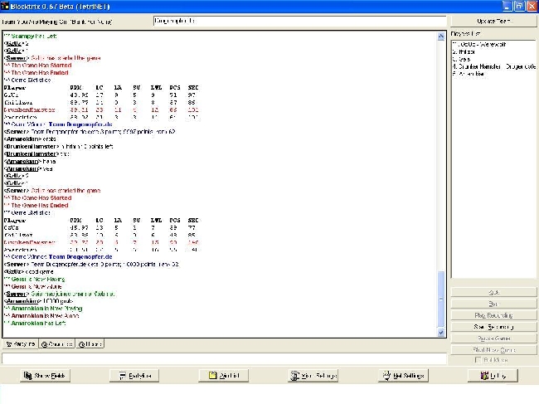This screenshot has height=404, width=539.
Task: Go to the Lobby button
Action: [493, 376]
